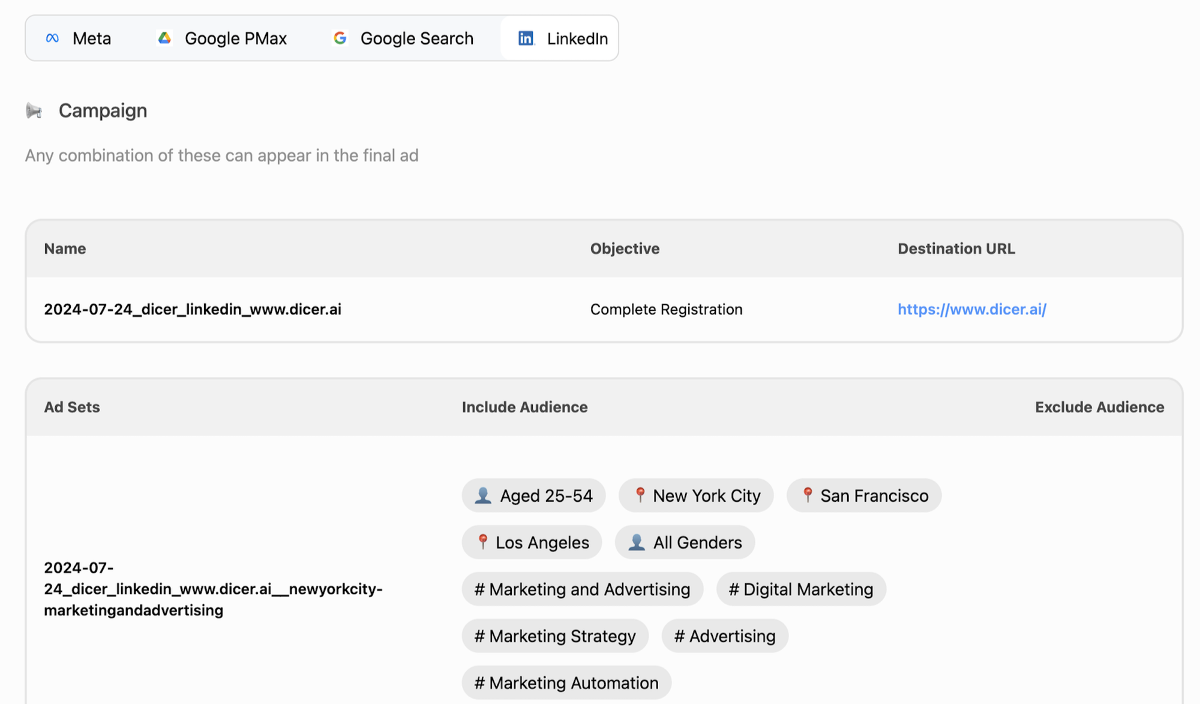Open the https://www.dicer.ai/ destination link
This screenshot has height=704, width=1200.
(x=971, y=310)
